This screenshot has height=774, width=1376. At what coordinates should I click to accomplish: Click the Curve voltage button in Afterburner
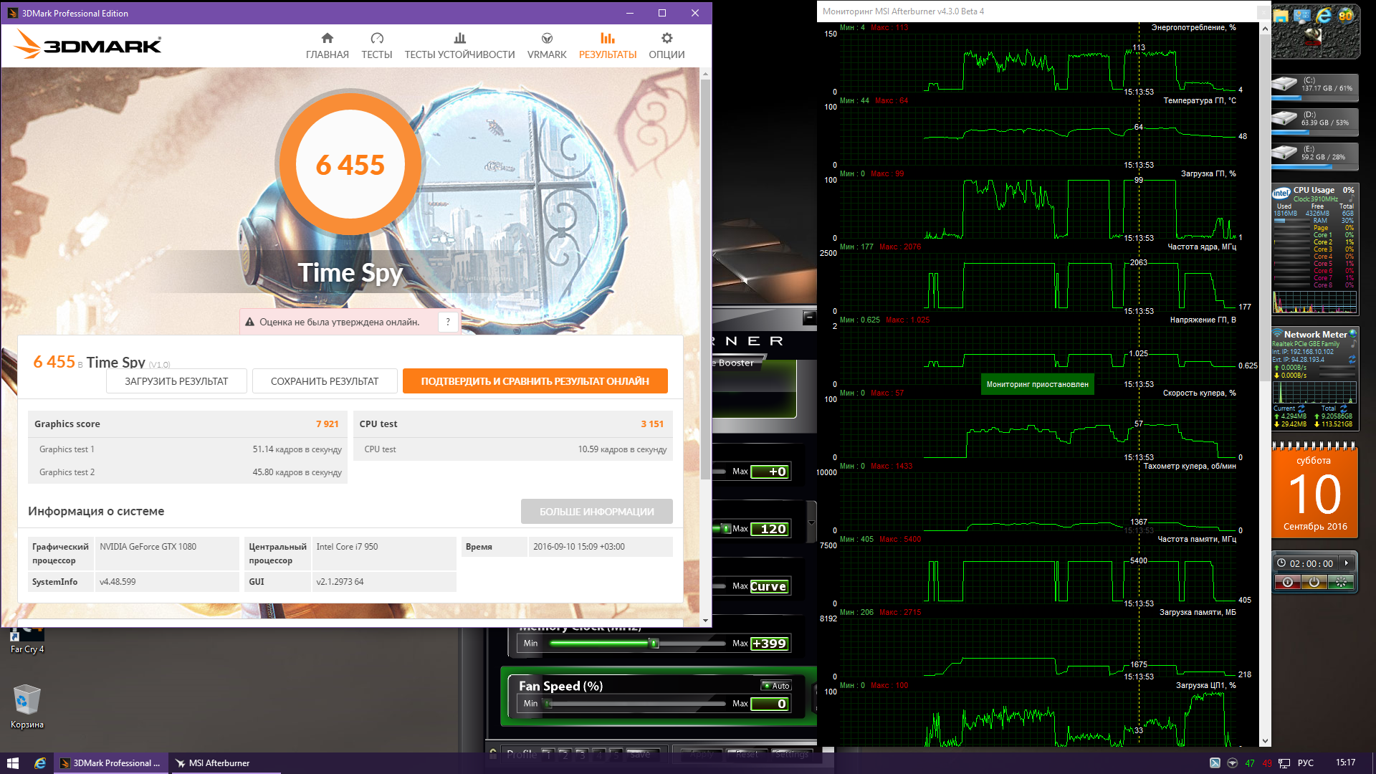(768, 586)
